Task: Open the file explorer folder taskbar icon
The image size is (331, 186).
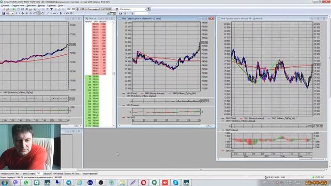Action: [x=122, y=182]
